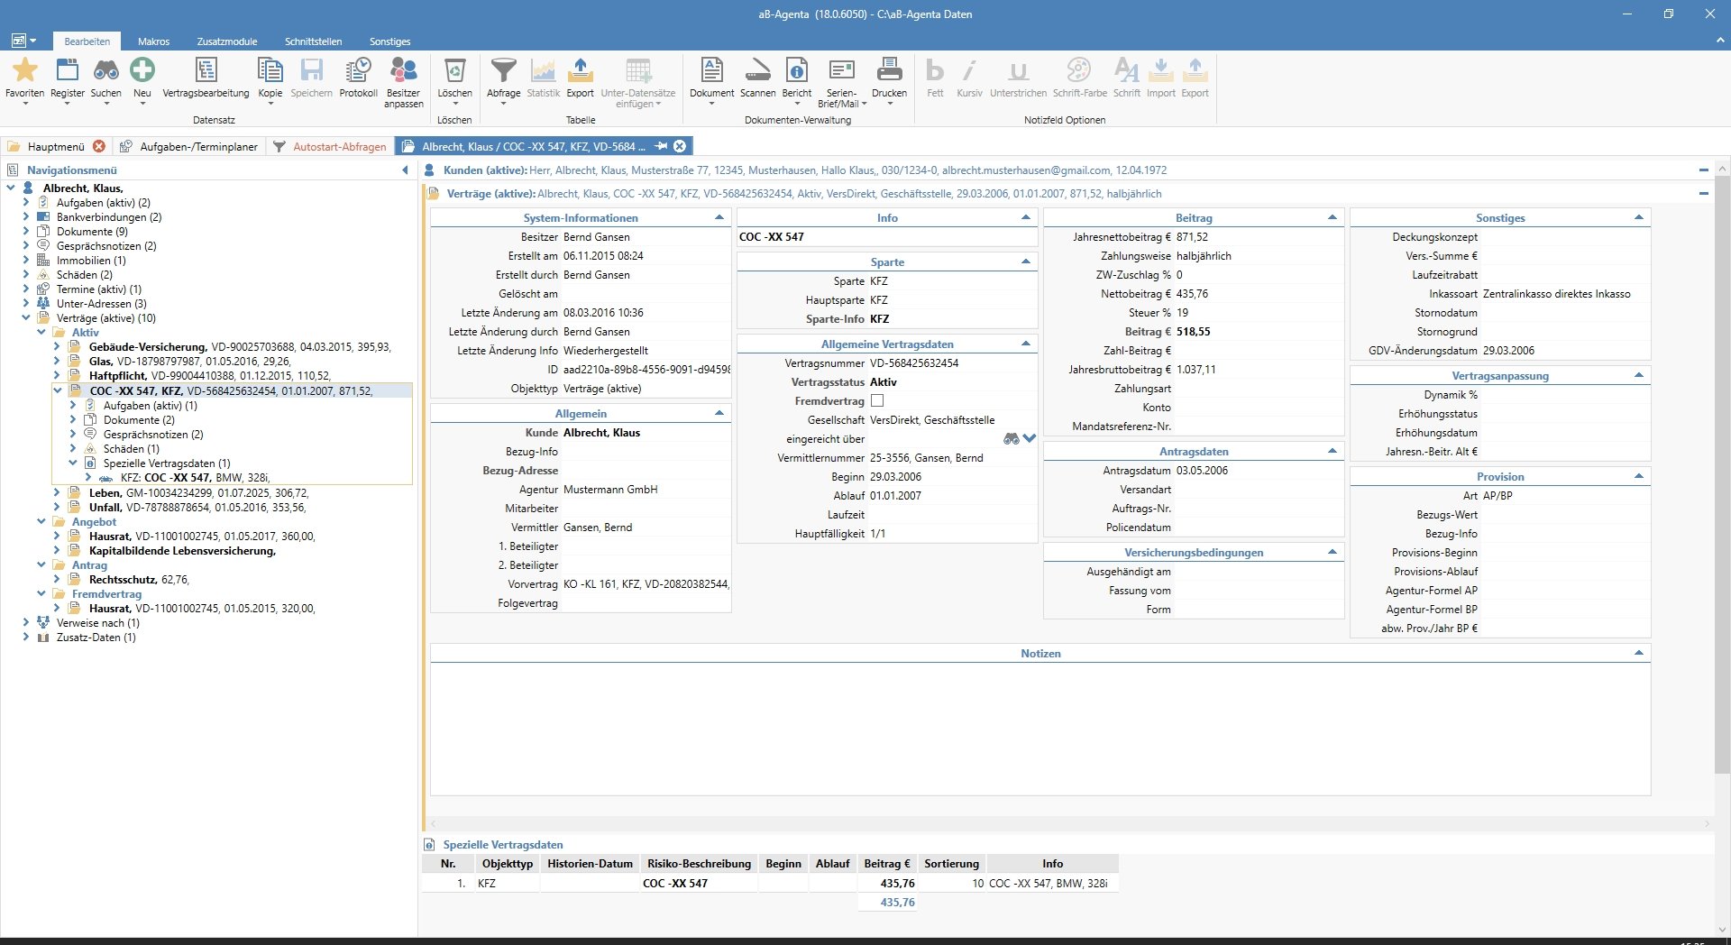
Task: Toggle the Fremdvertrag checkbox
Action: [x=877, y=401]
